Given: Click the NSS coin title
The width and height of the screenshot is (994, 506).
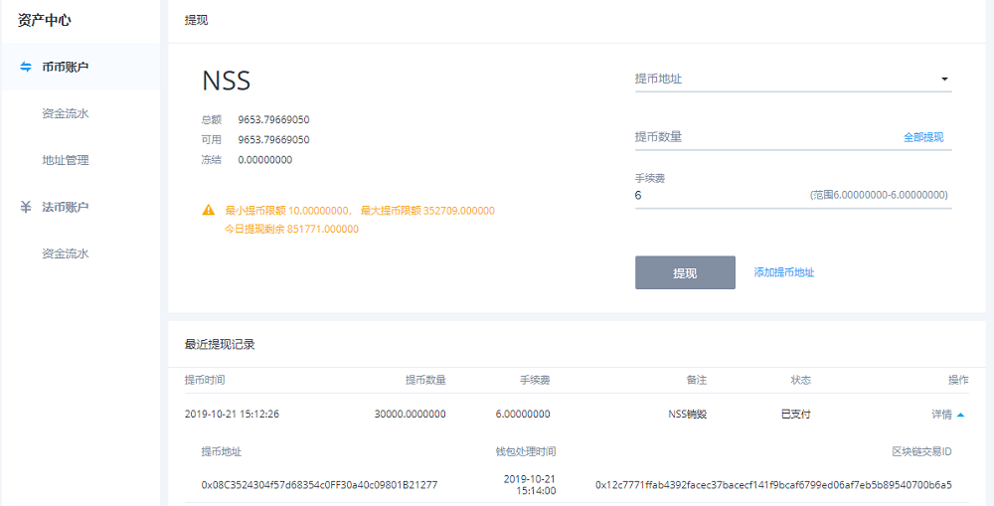Looking at the screenshot, I should click(227, 81).
